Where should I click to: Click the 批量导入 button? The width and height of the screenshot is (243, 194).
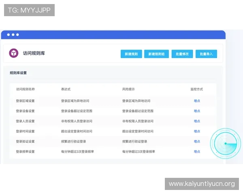206,54
